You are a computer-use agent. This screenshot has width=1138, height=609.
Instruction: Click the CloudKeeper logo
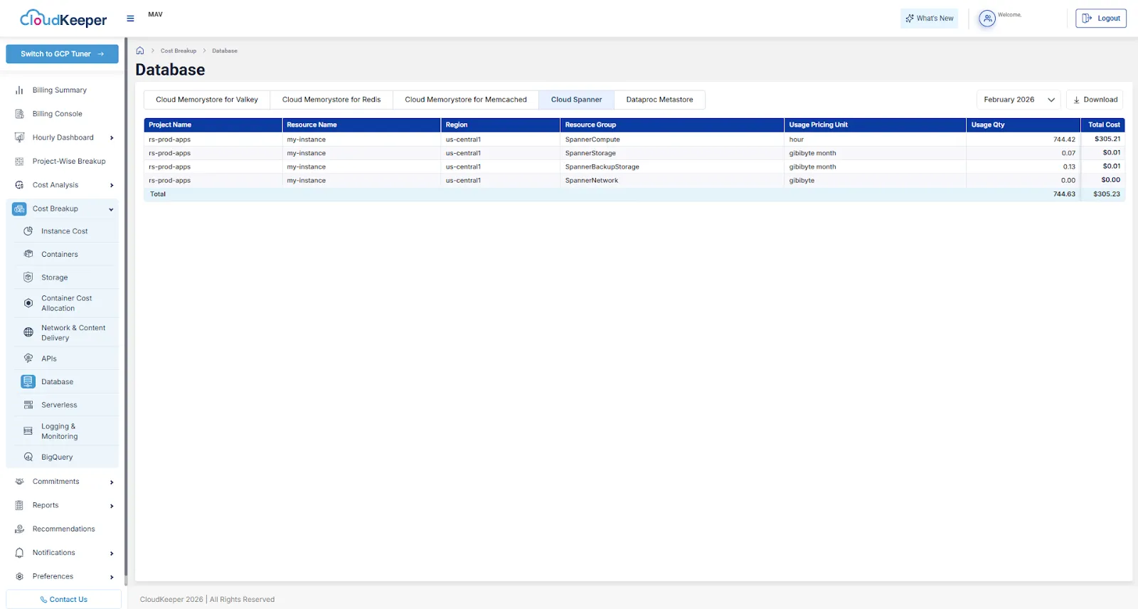[63, 18]
